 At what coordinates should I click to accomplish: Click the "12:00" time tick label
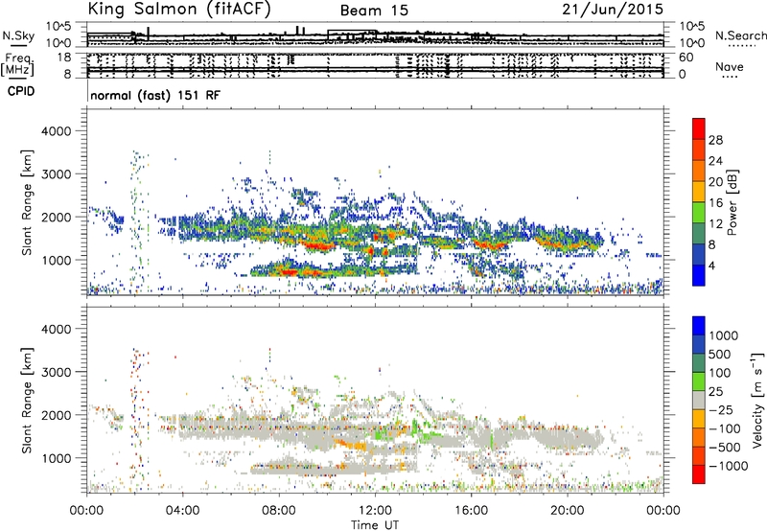(x=375, y=510)
